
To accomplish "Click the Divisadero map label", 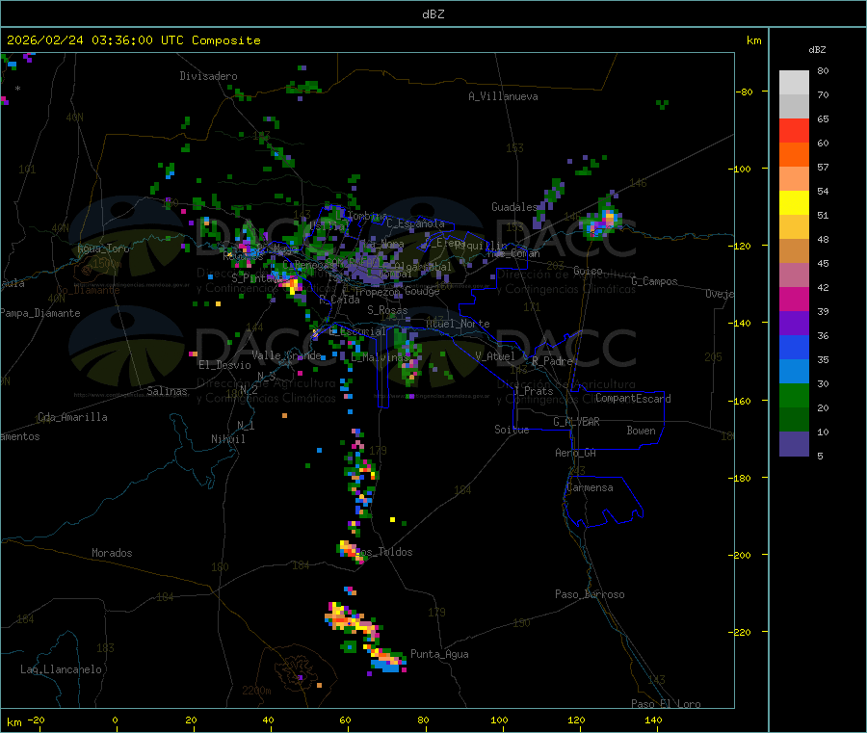I will click(208, 76).
